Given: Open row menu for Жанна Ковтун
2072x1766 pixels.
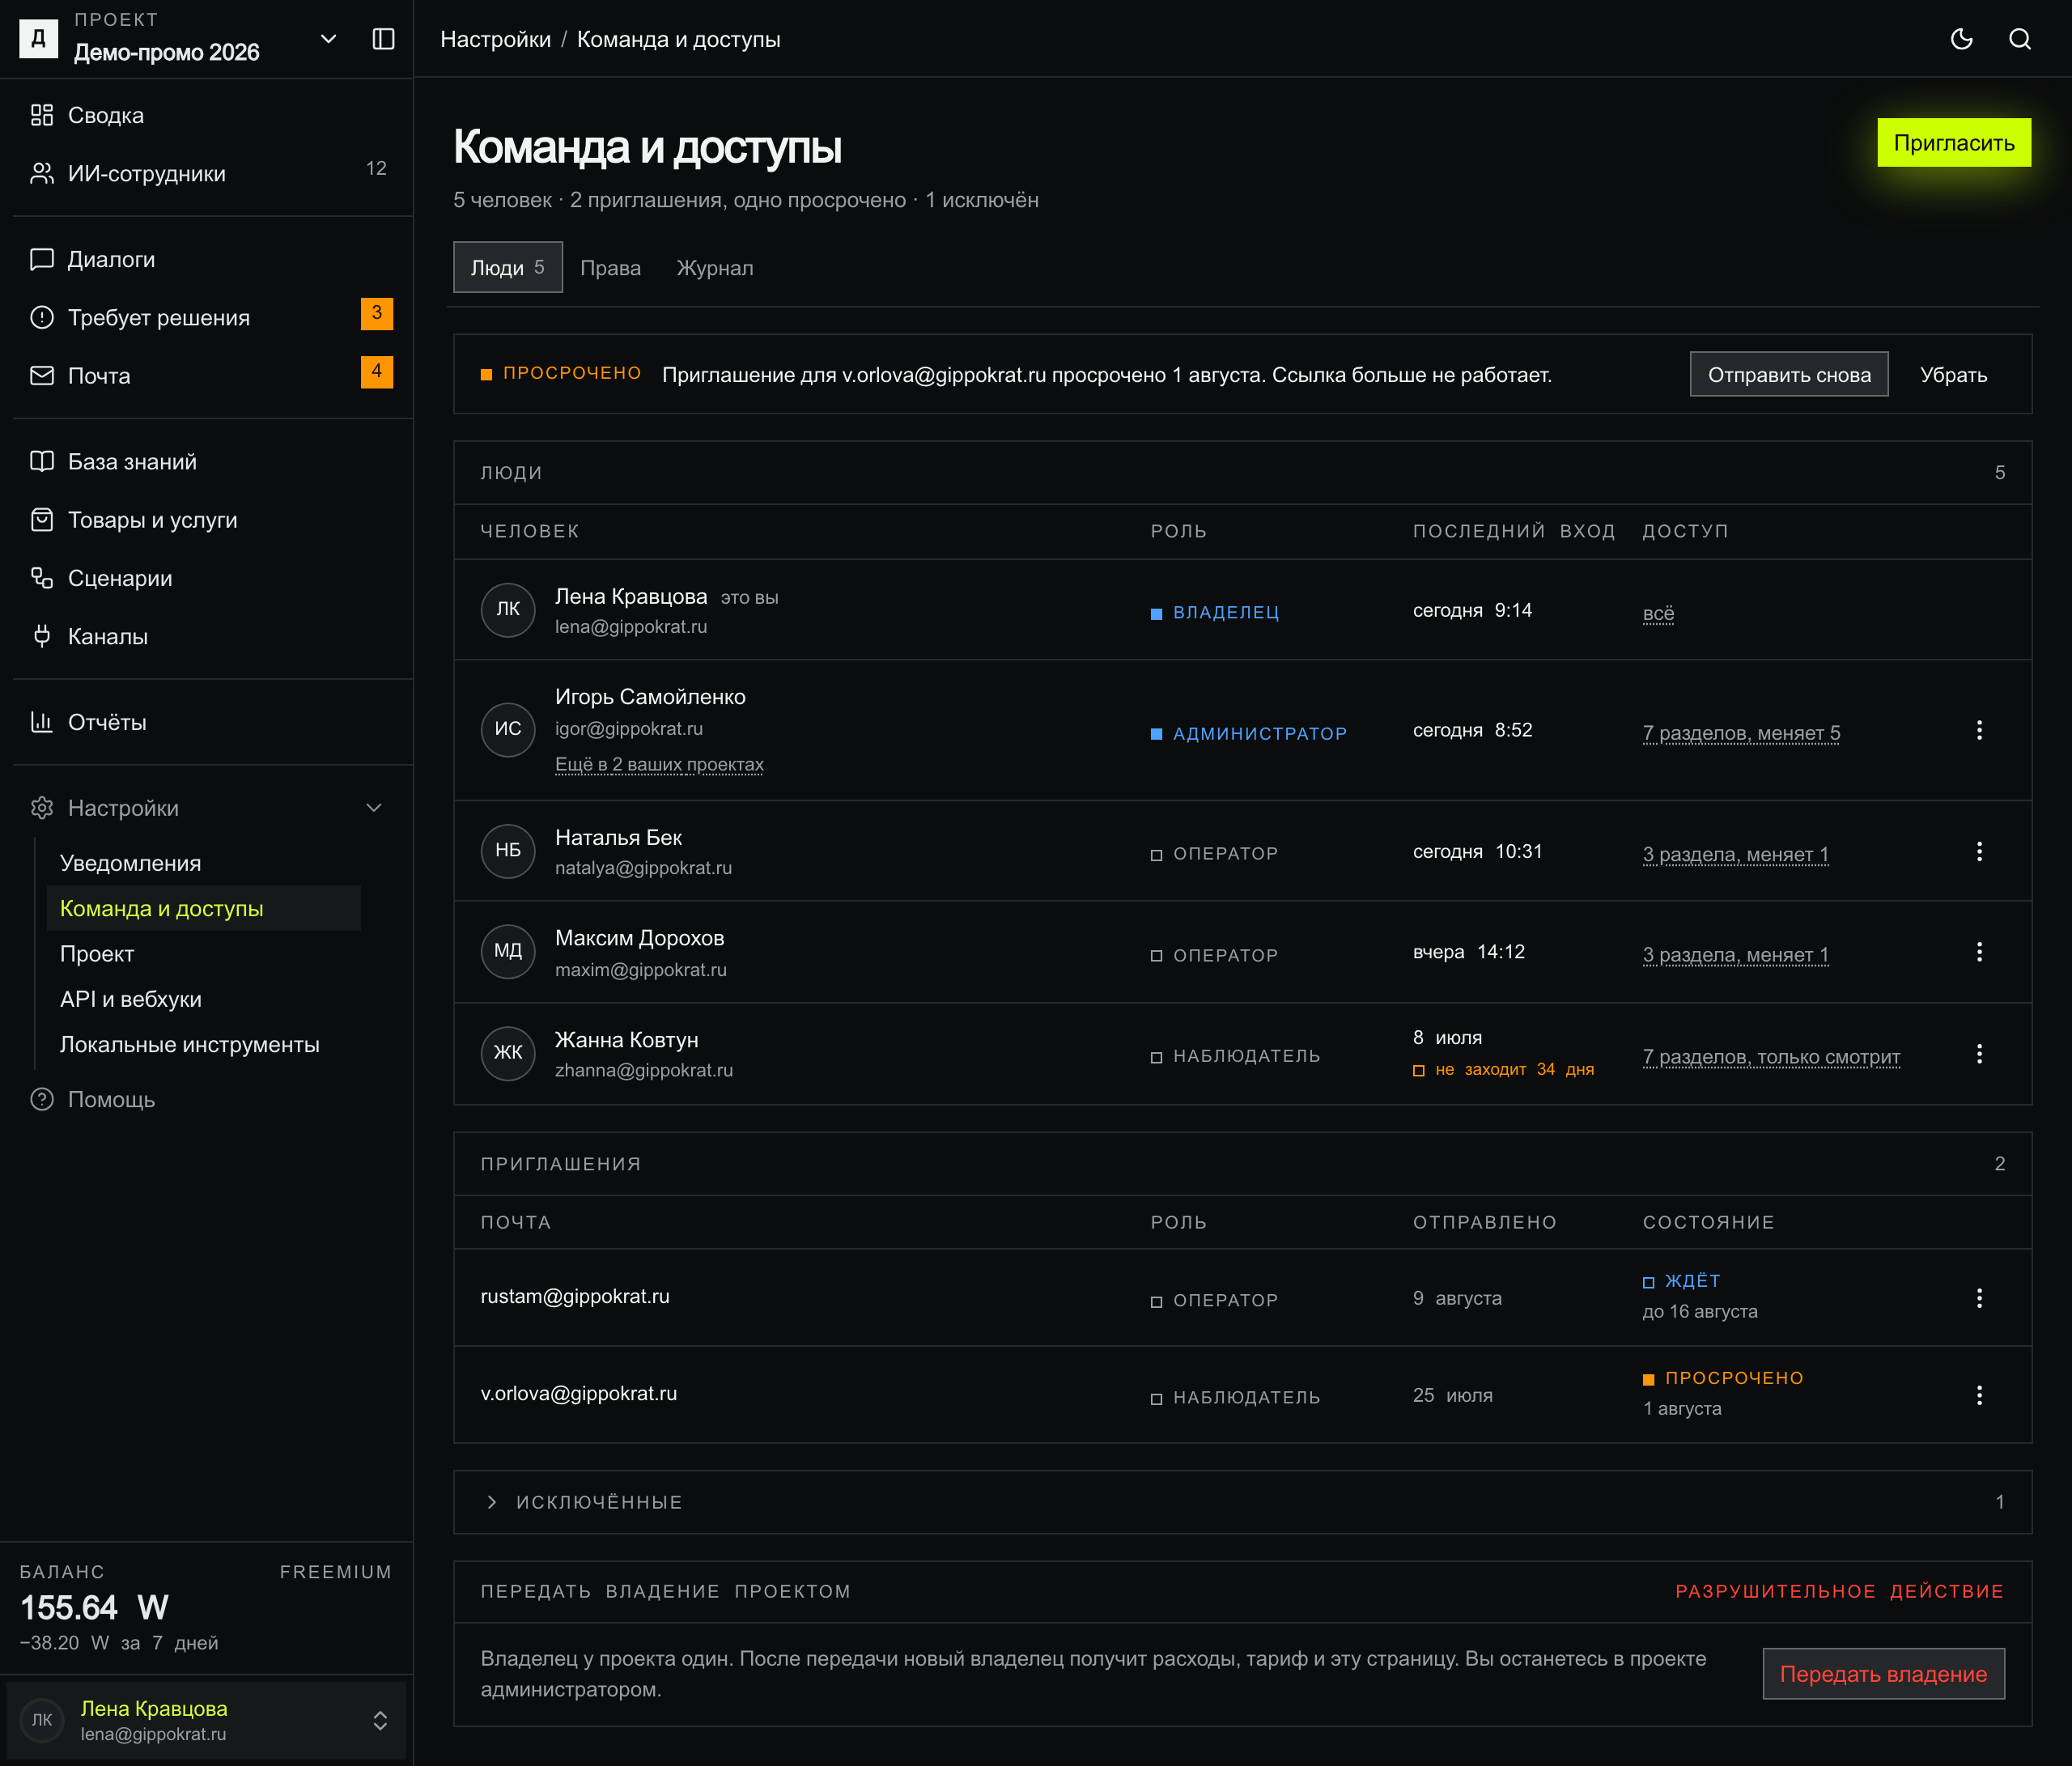Looking at the screenshot, I should click(x=1979, y=1054).
